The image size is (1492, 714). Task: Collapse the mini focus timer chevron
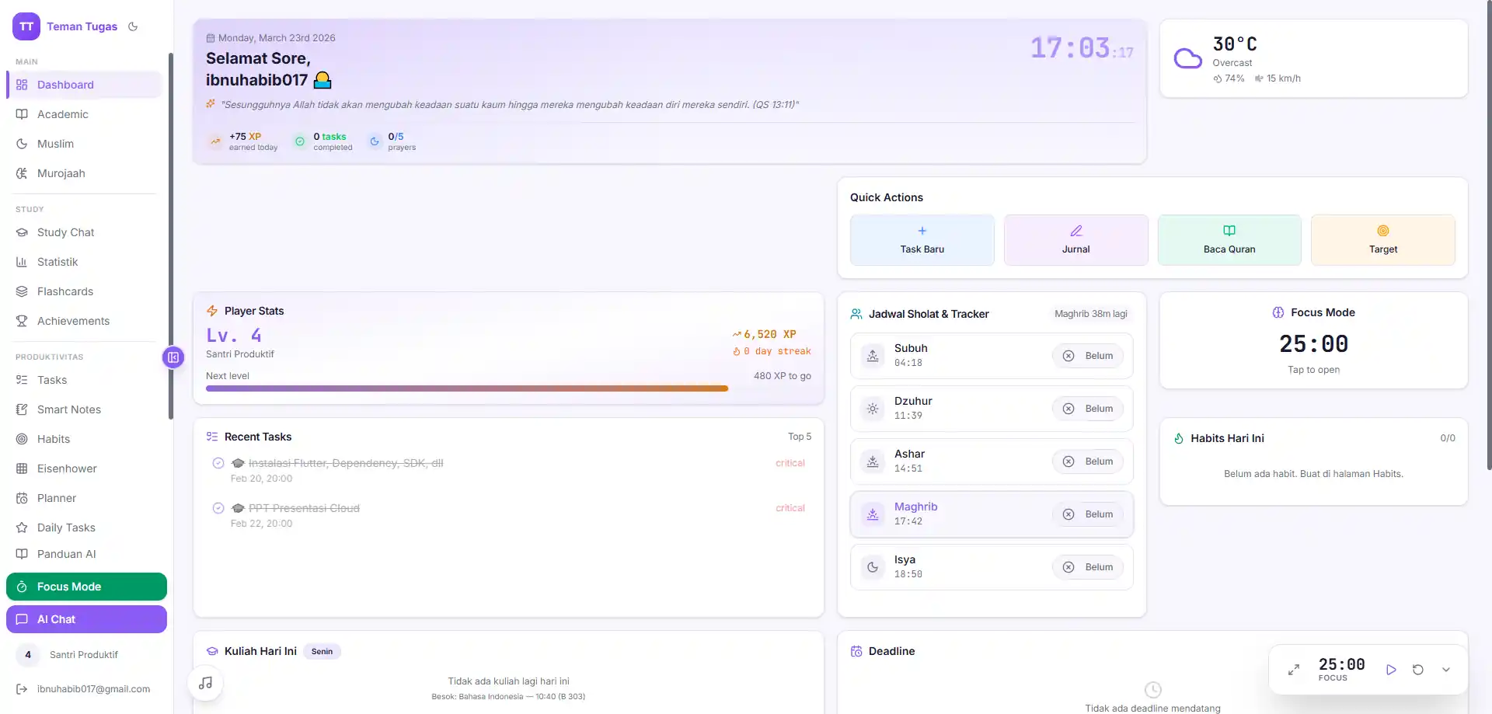[x=1446, y=670]
